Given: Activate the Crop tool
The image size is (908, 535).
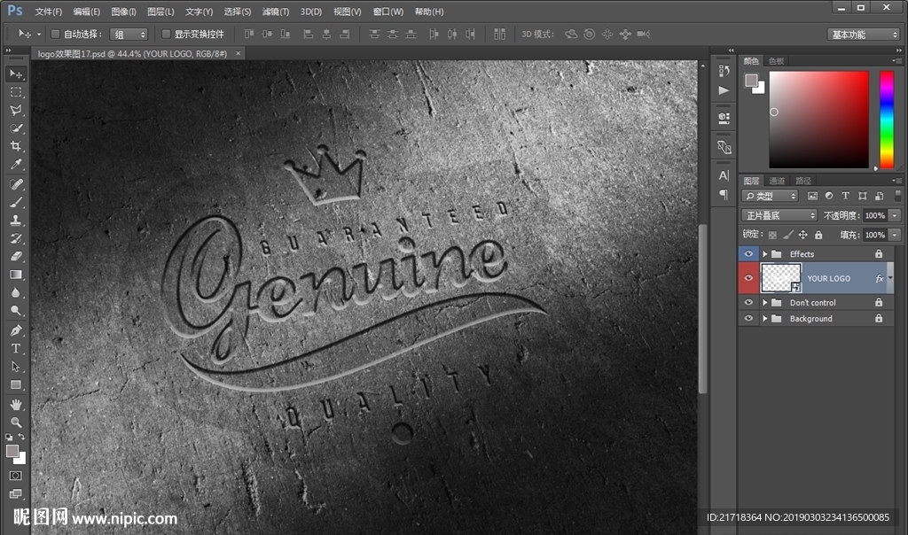Looking at the screenshot, I should point(16,146).
